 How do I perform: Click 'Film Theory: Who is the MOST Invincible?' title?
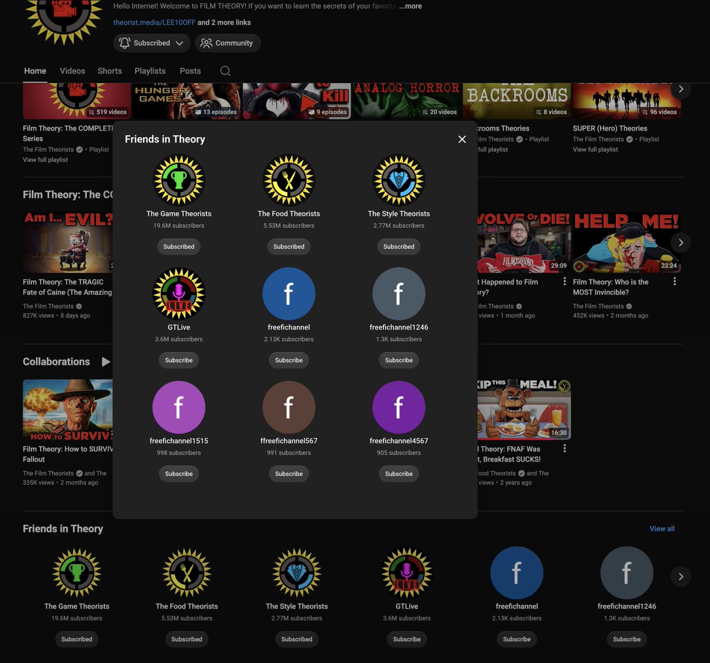click(611, 287)
